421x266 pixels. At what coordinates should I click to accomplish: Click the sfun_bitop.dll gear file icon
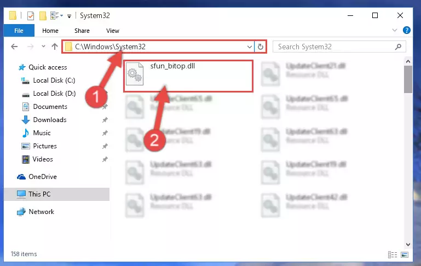click(135, 74)
